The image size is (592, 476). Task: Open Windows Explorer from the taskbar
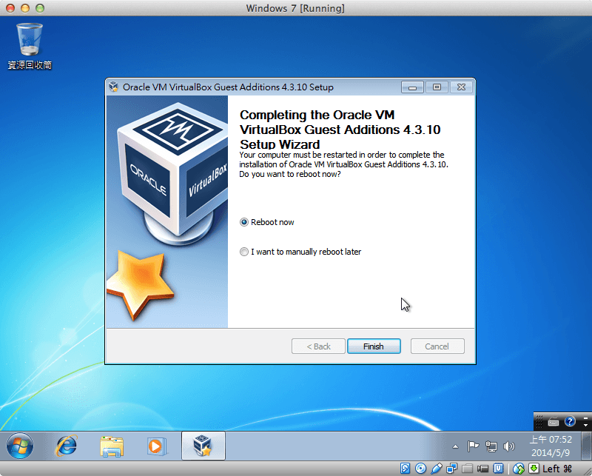pyautogui.click(x=112, y=446)
